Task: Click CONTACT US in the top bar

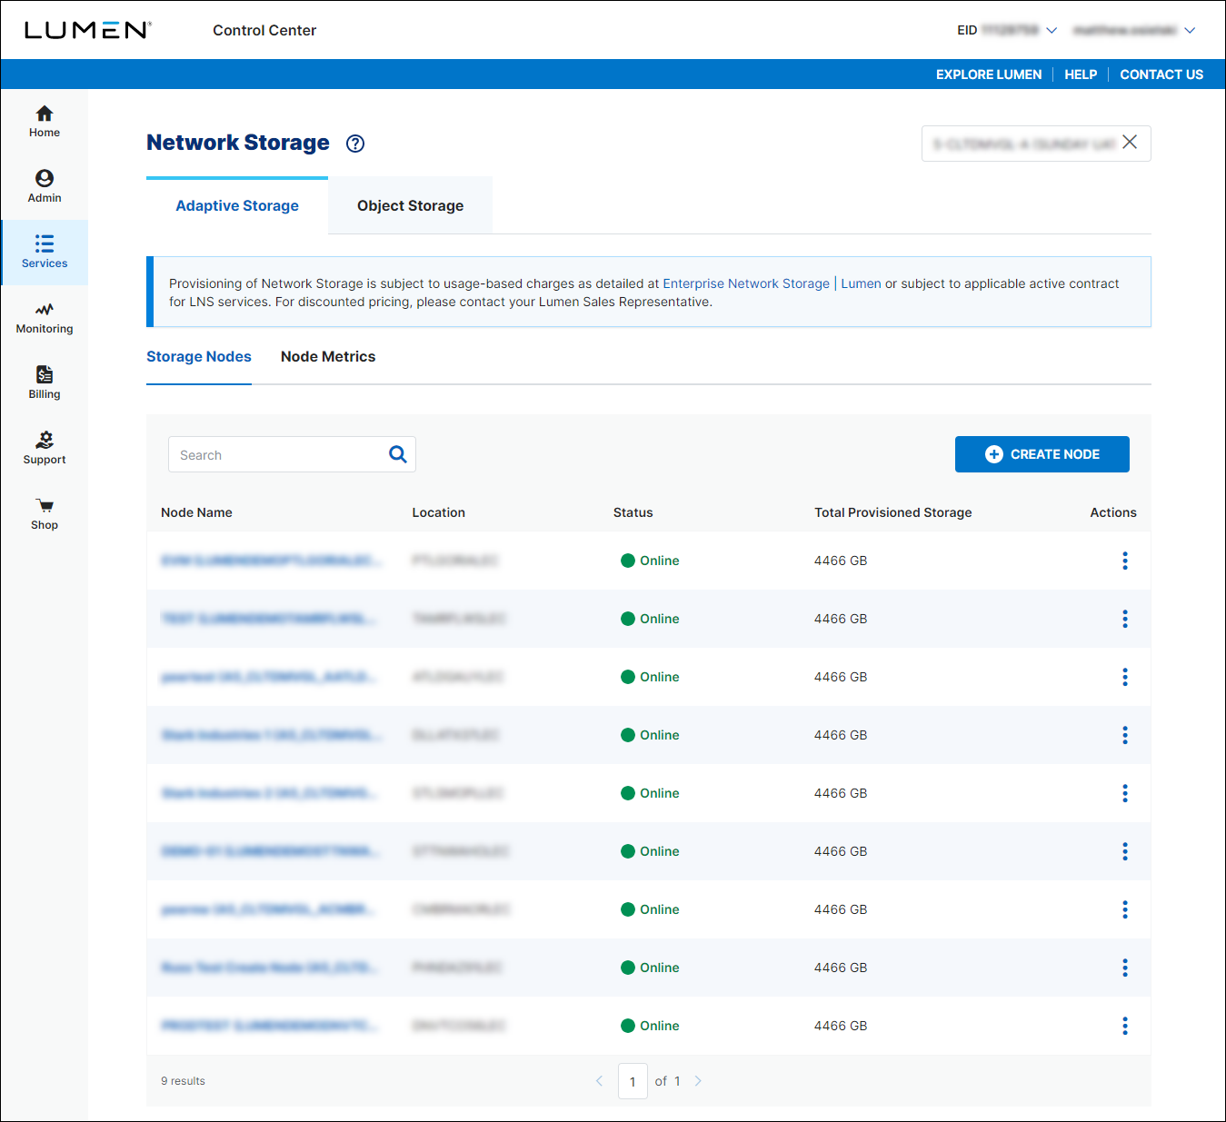Action: pos(1161,74)
